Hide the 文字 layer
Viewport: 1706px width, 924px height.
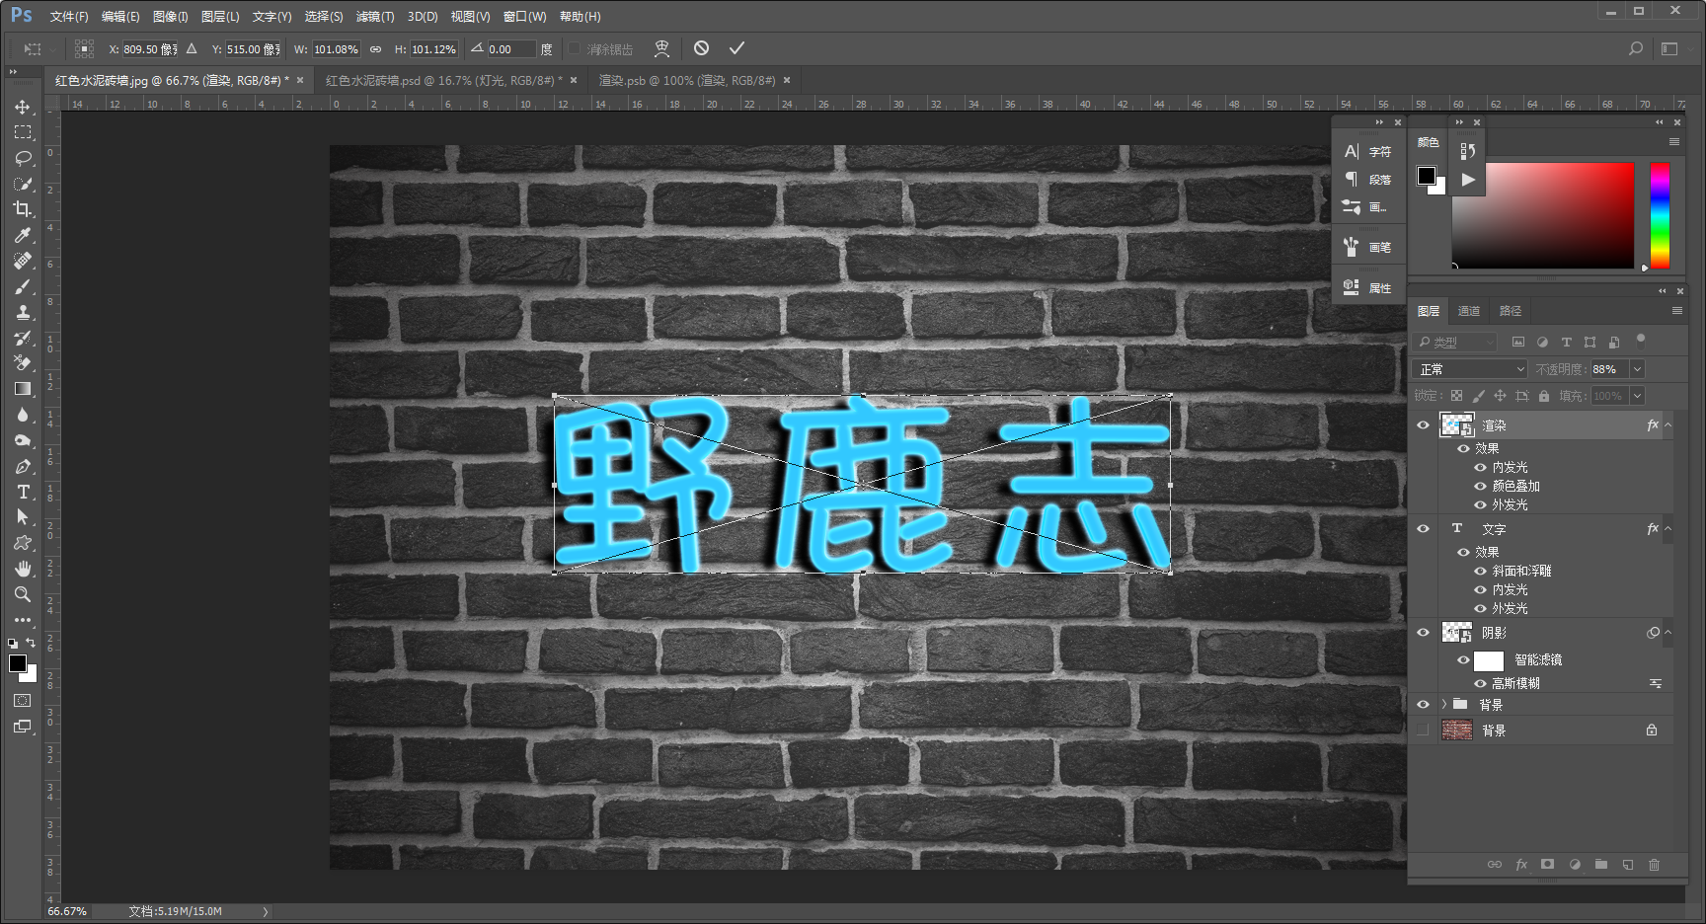pyautogui.click(x=1423, y=529)
